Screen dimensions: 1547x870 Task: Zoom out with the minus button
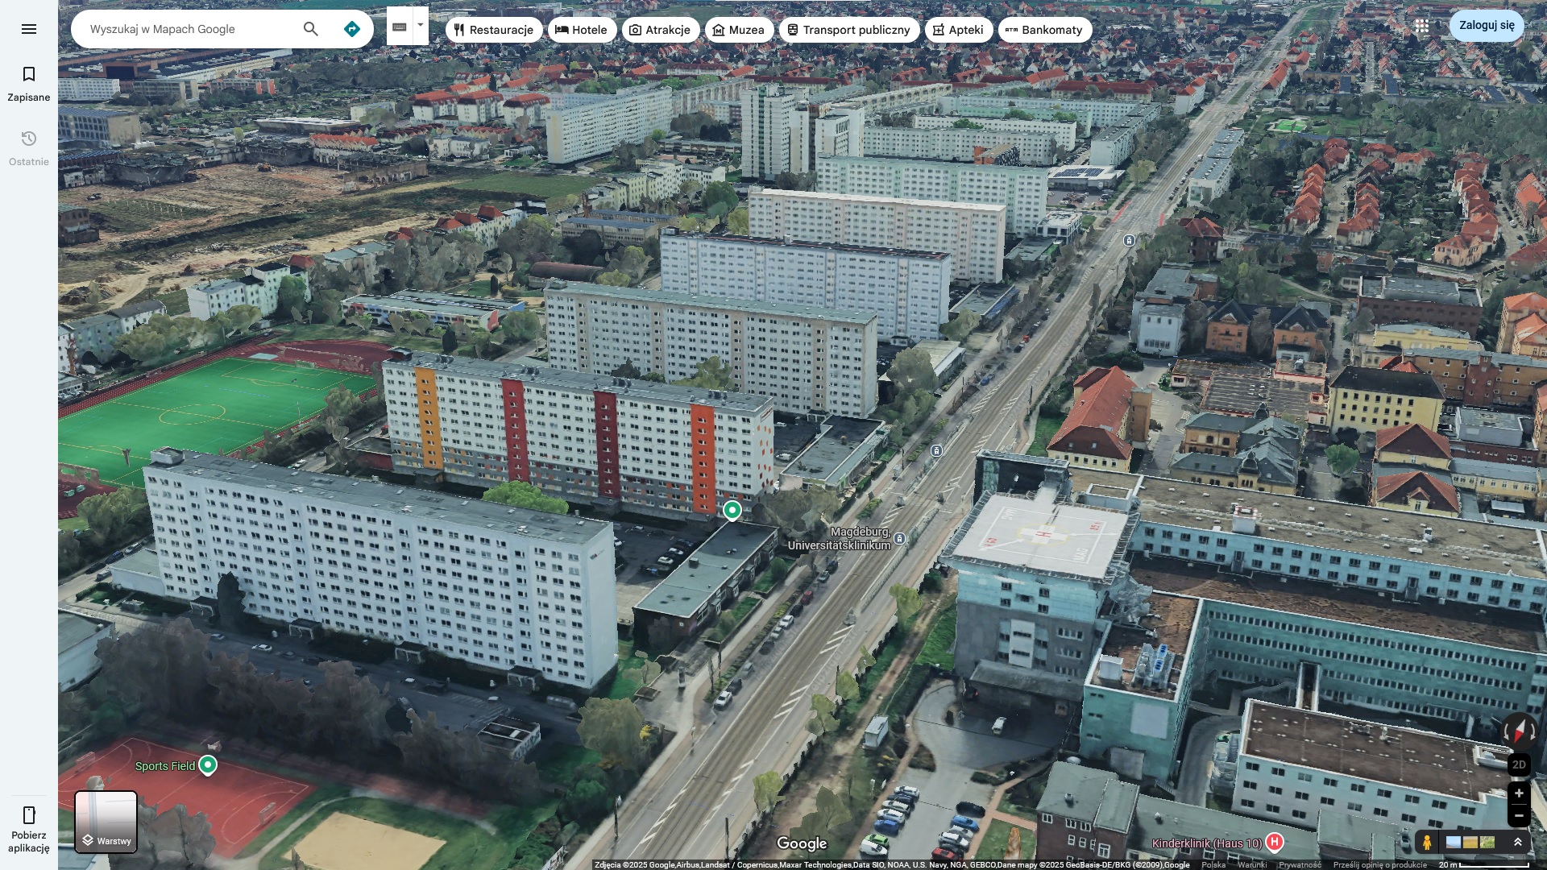point(1519,815)
